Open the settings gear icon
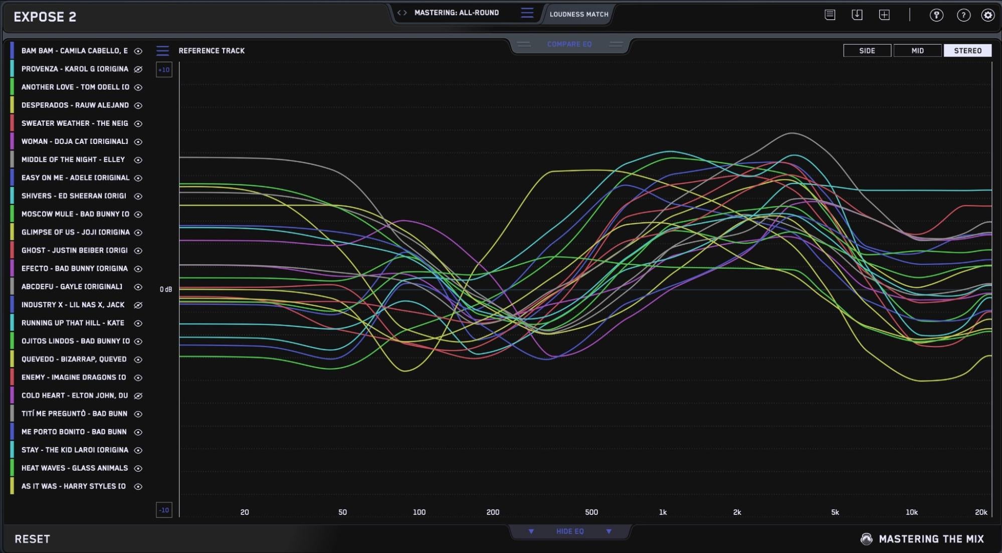The width and height of the screenshot is (1002, 553). [x=988, y=15]
